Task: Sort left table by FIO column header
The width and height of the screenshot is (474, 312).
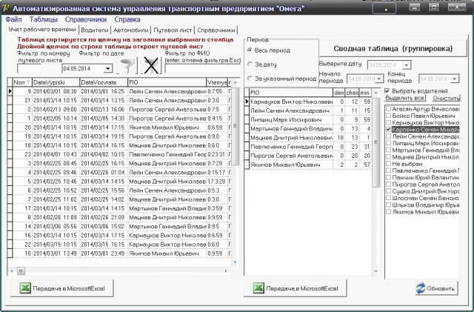Action: pos(167,82)
